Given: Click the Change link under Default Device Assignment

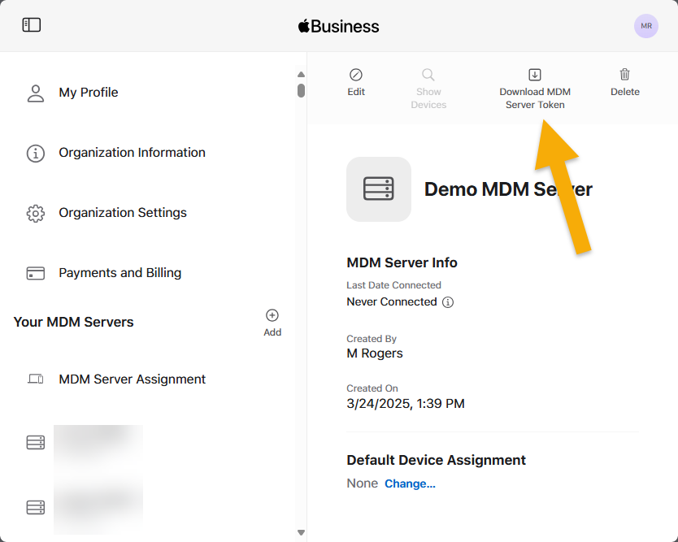Looking at the screenshot, I should coord(410,483).
